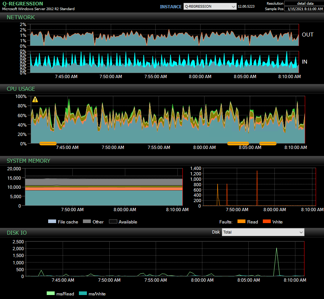Click the red sample position marker on CPU chart
This screenshot has height=299, width=324.
(305, 119)
